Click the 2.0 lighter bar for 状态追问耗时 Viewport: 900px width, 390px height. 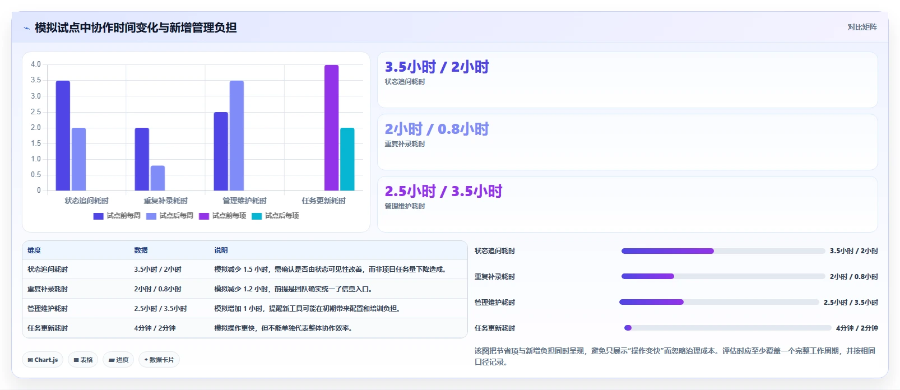coord(78,159)
